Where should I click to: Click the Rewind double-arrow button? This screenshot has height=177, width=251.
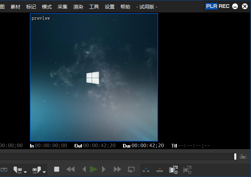71,169
